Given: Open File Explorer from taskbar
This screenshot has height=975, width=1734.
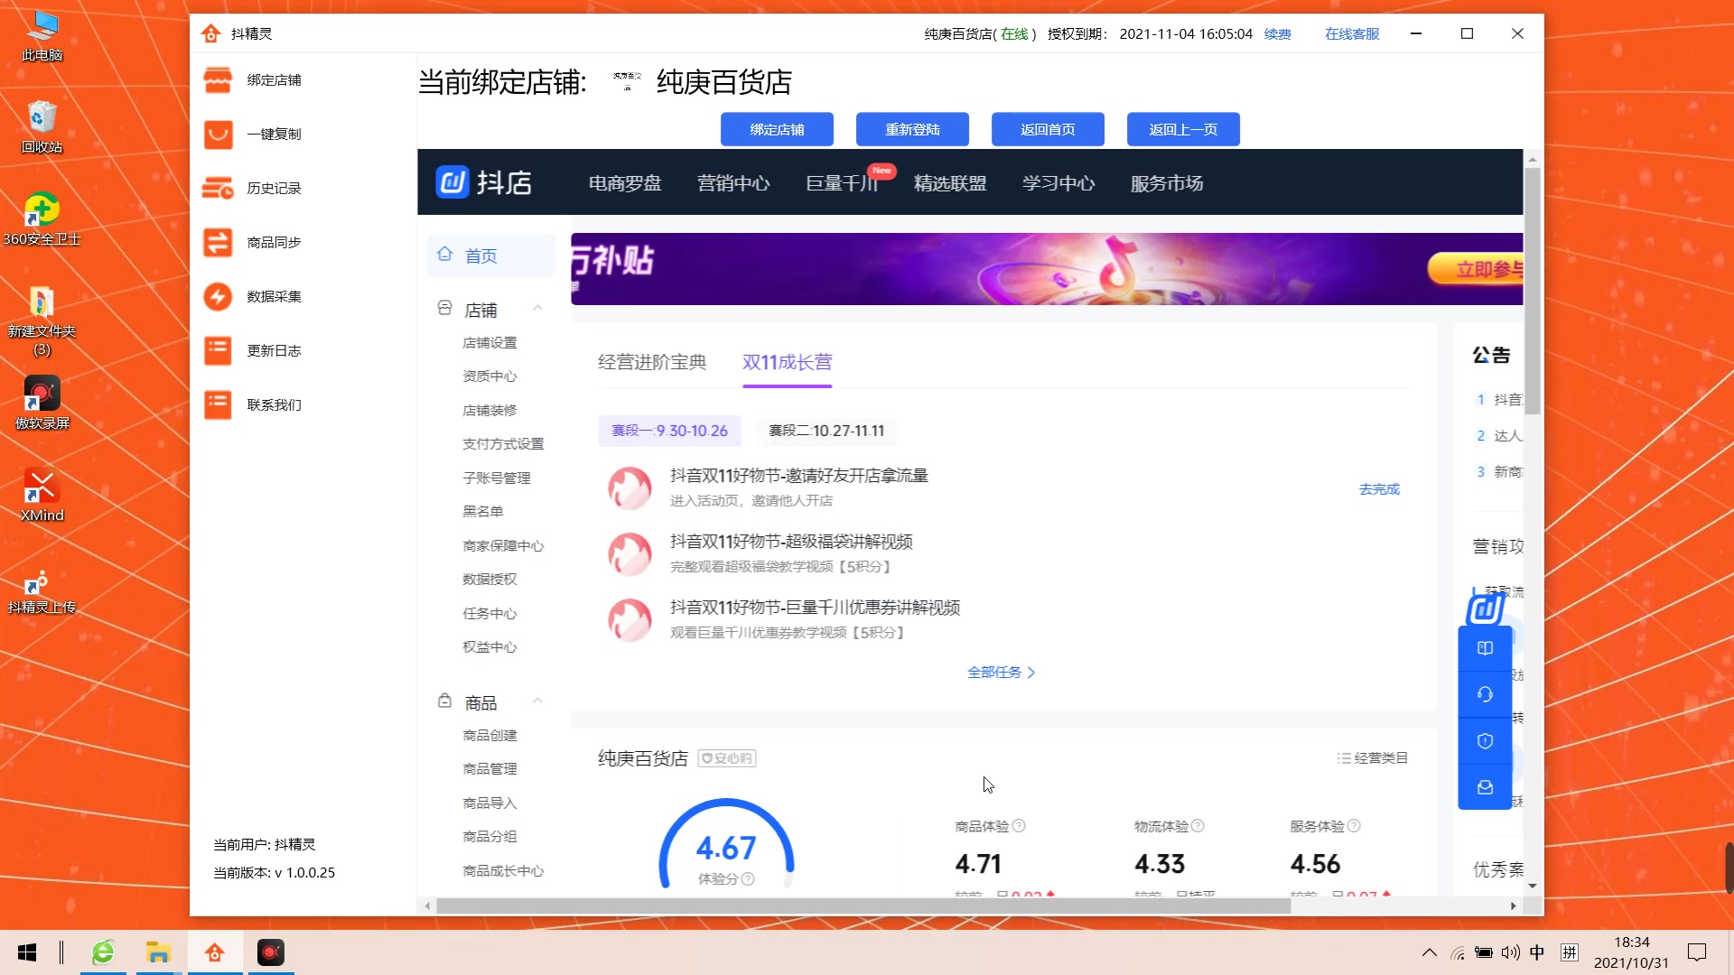Looking at the screenshot, I should pos(159,952).
